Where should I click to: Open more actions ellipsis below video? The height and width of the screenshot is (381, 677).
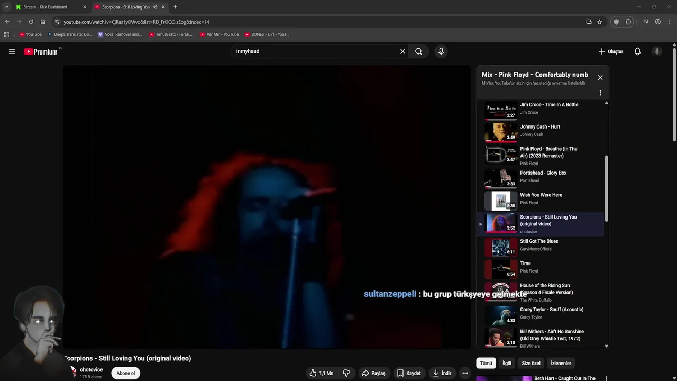465,373
